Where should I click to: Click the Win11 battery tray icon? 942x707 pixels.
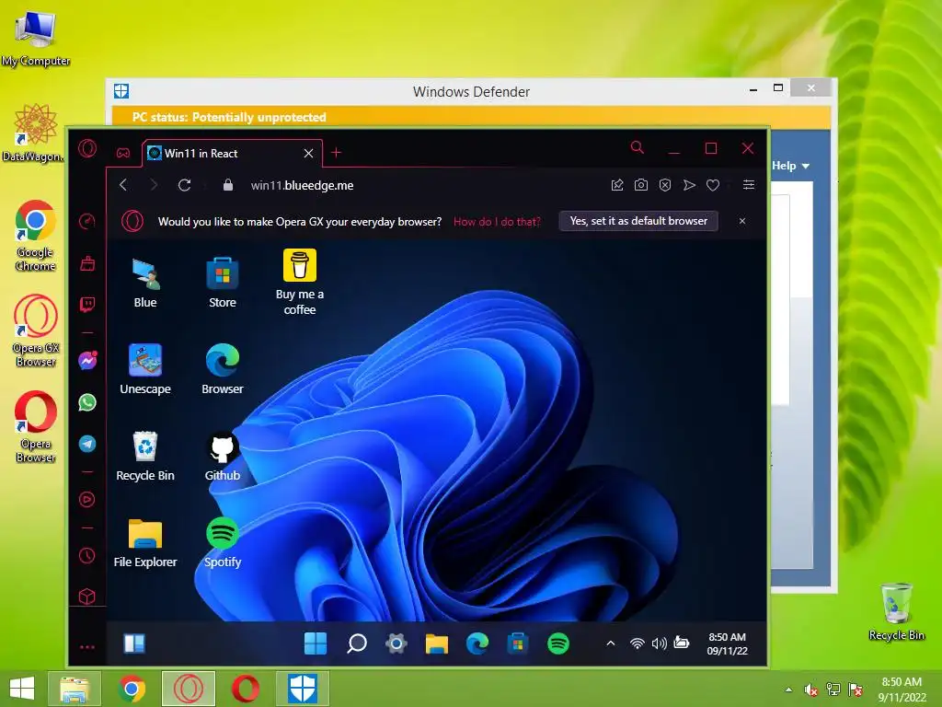point(682,643)
